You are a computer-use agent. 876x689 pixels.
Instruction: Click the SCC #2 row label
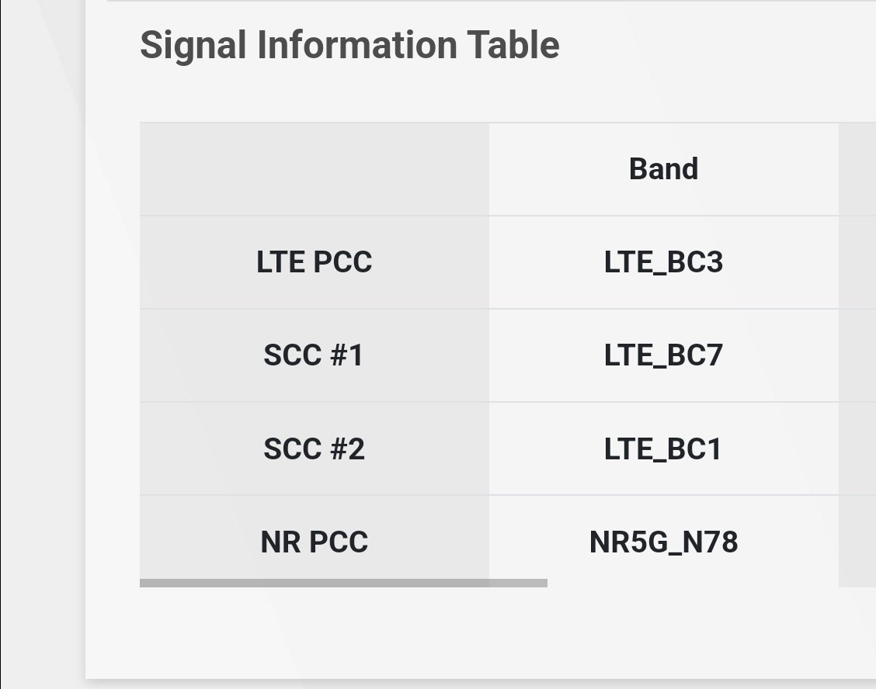pos(314,448)
